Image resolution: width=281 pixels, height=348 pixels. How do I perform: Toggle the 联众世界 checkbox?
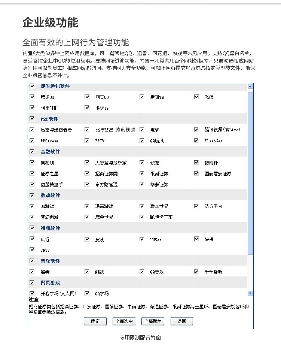142,206
